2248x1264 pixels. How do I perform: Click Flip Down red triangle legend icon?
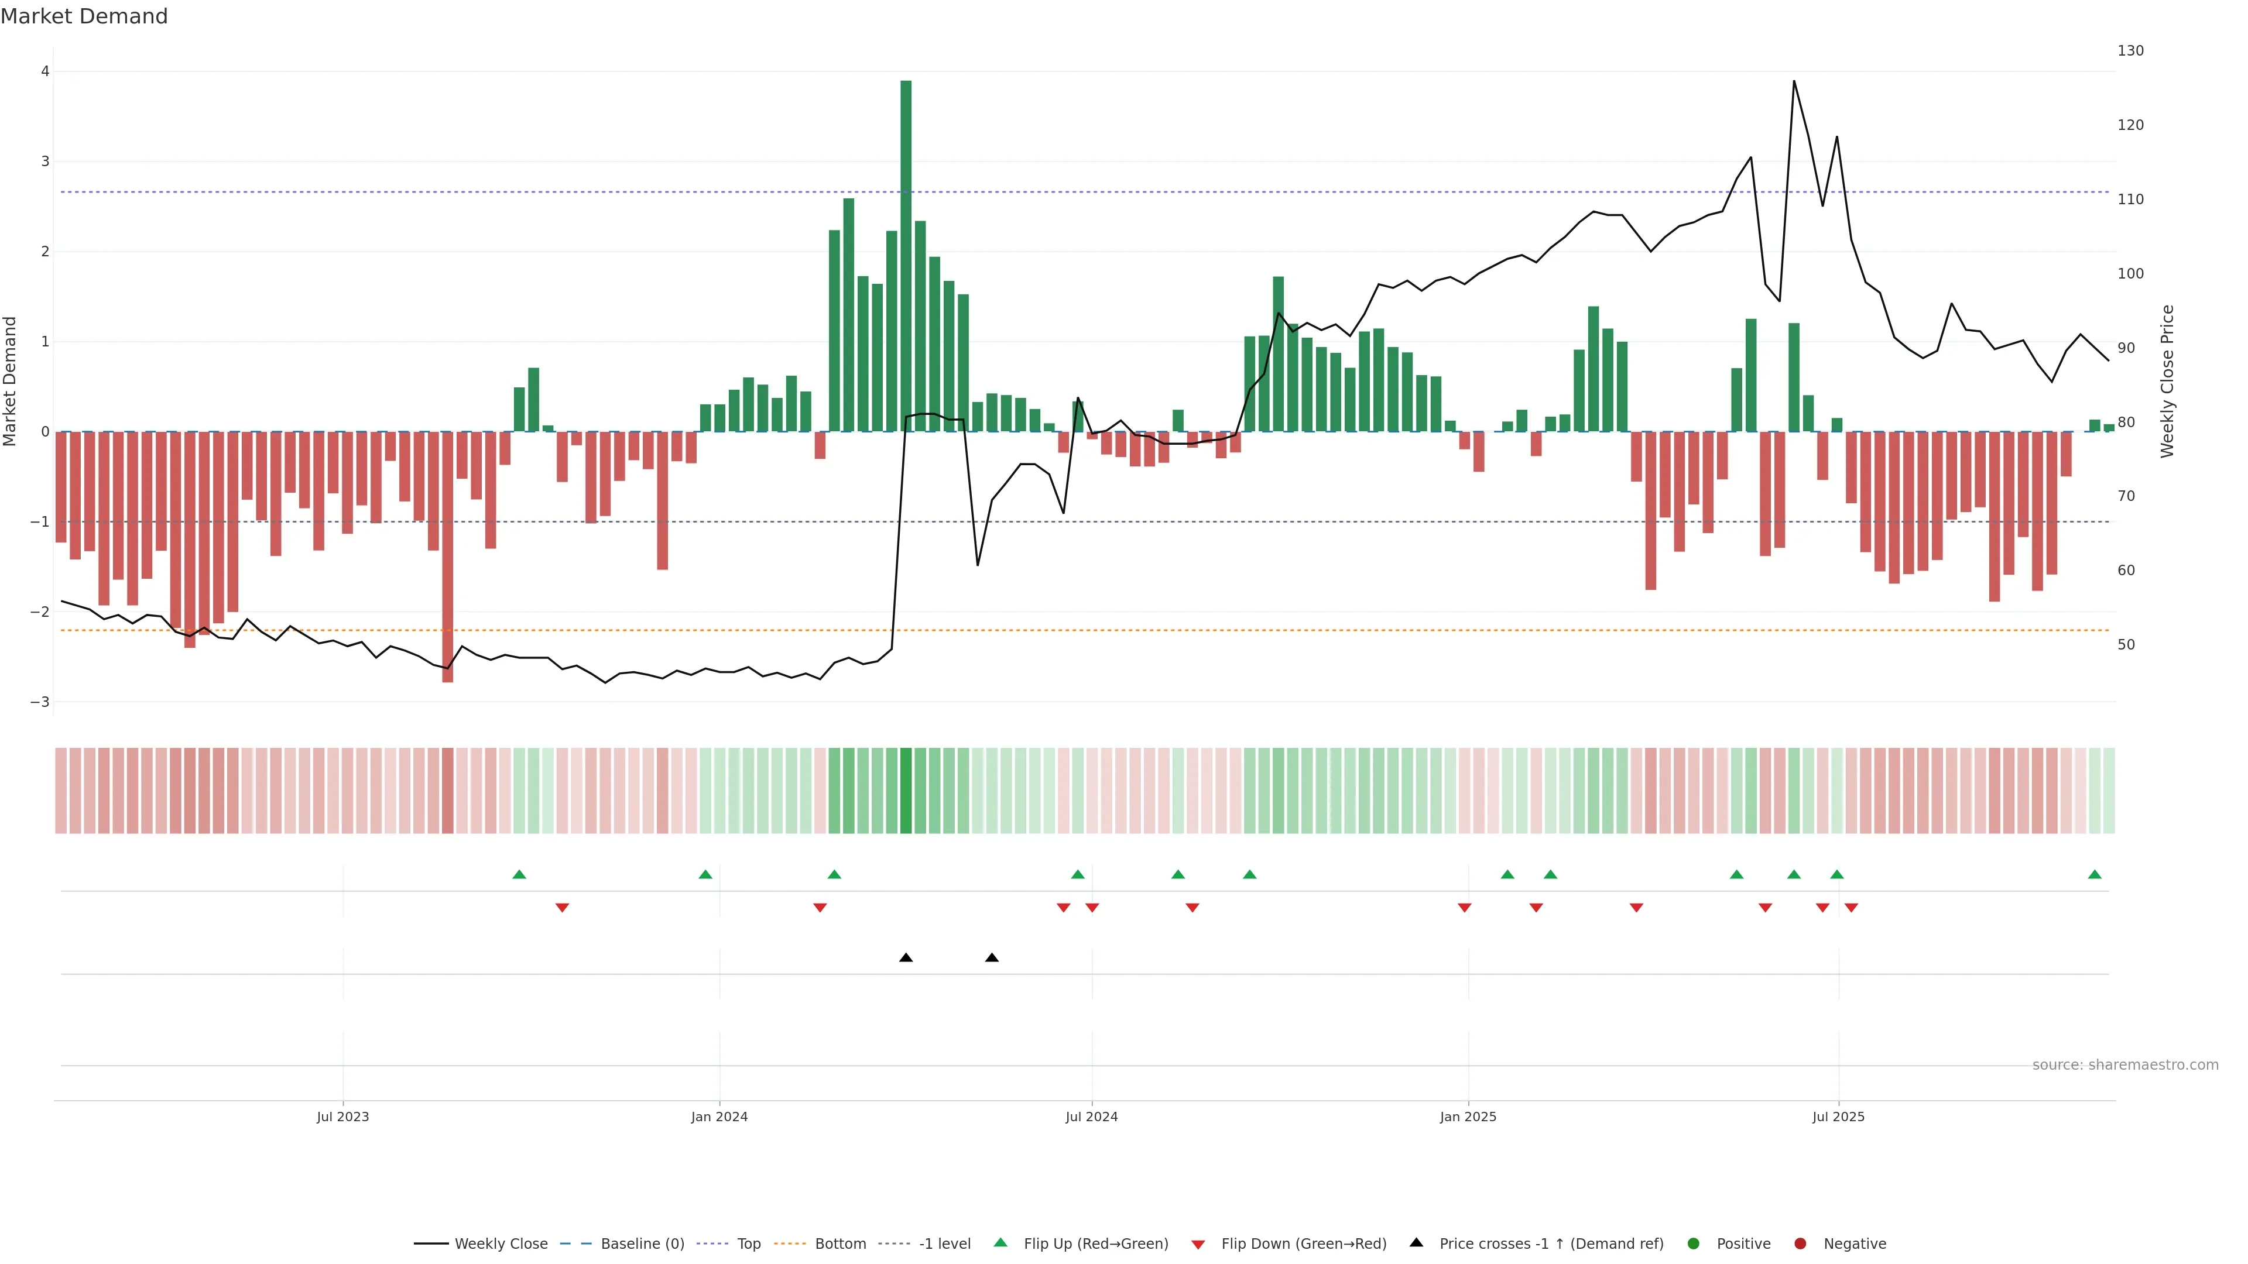pyautogui.click(x=1198, y=1244)
